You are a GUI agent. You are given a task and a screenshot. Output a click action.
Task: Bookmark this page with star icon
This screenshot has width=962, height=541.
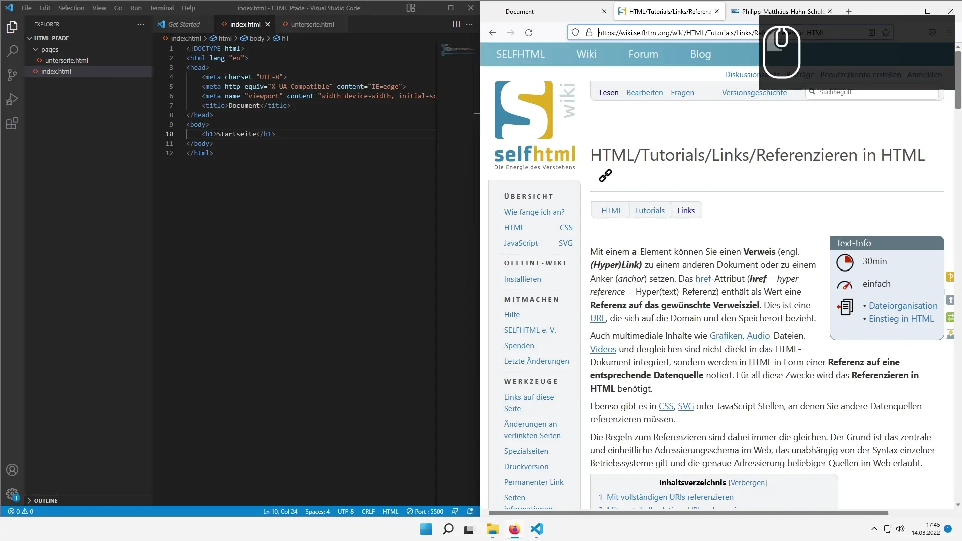pos(885,33)
